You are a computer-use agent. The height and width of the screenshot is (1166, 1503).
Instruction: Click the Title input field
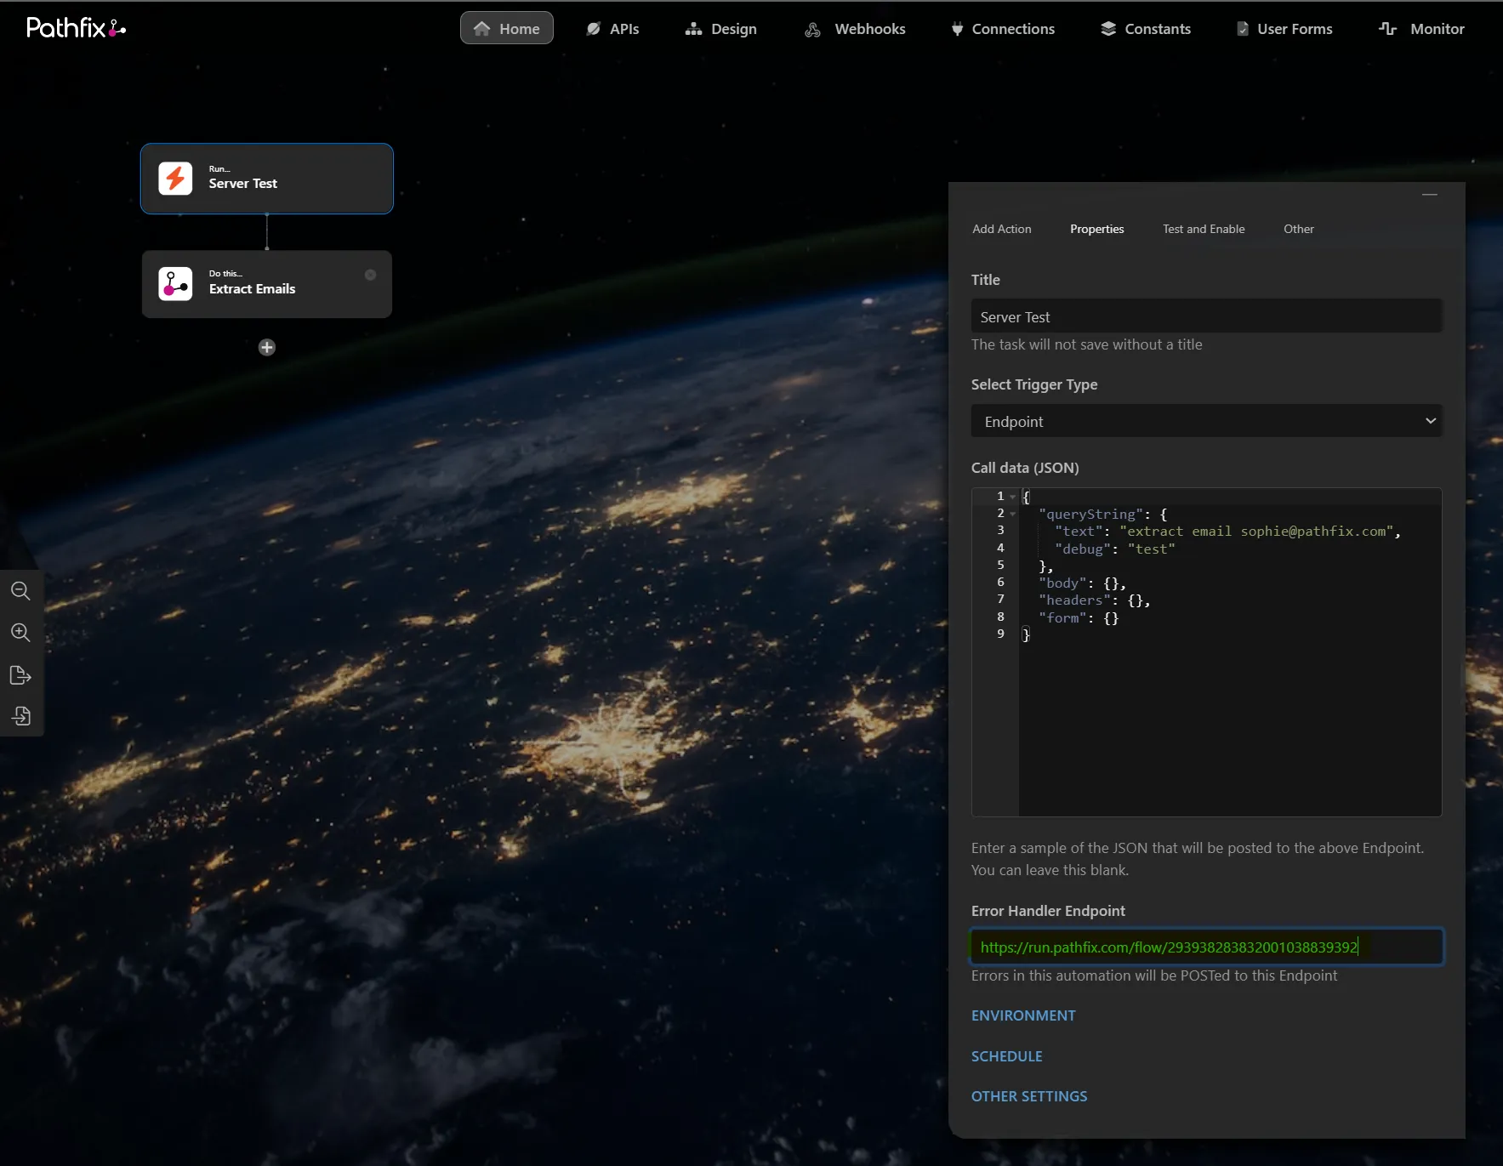coord(1206,316)
